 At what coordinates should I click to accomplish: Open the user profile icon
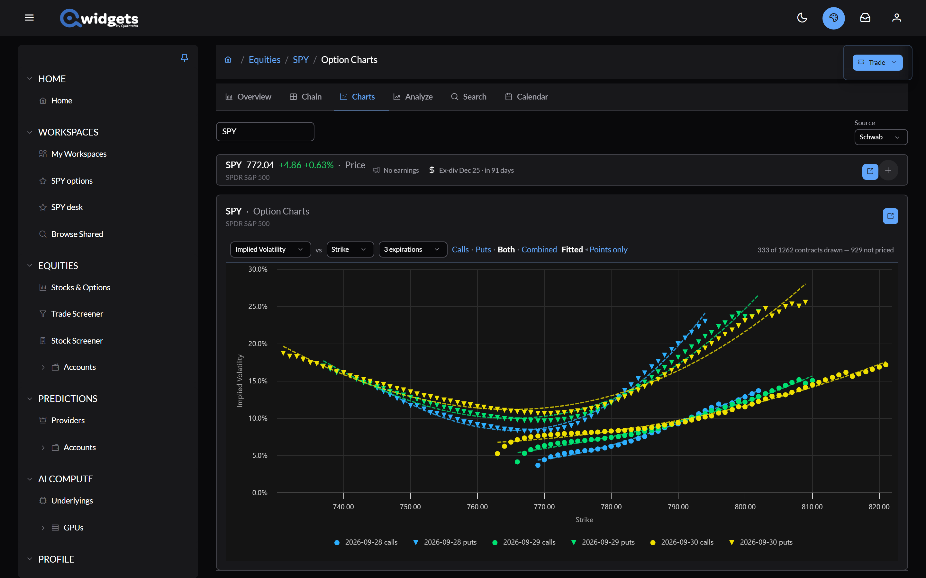pyautogui.click(x=896, y=18)
